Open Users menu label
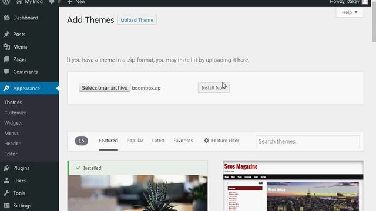The width and height of the screenshot is (376, 211). pos(19,181)
